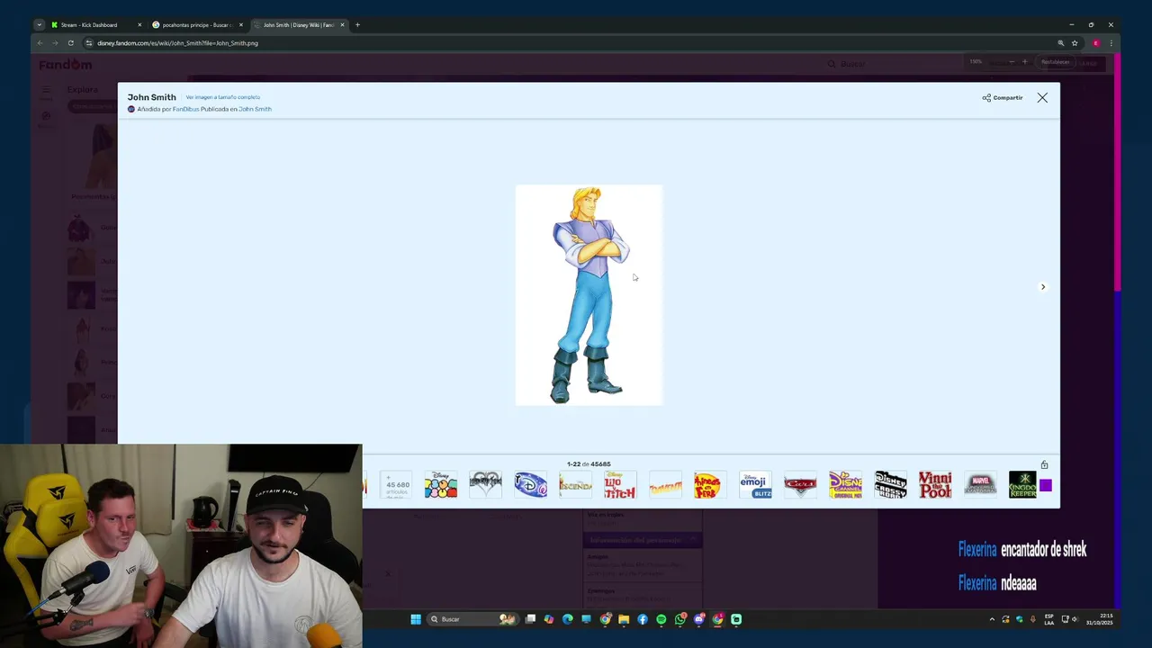1152x648 pixels.
Task: Open FanDibus user profile link
Action: coord(185,109)
